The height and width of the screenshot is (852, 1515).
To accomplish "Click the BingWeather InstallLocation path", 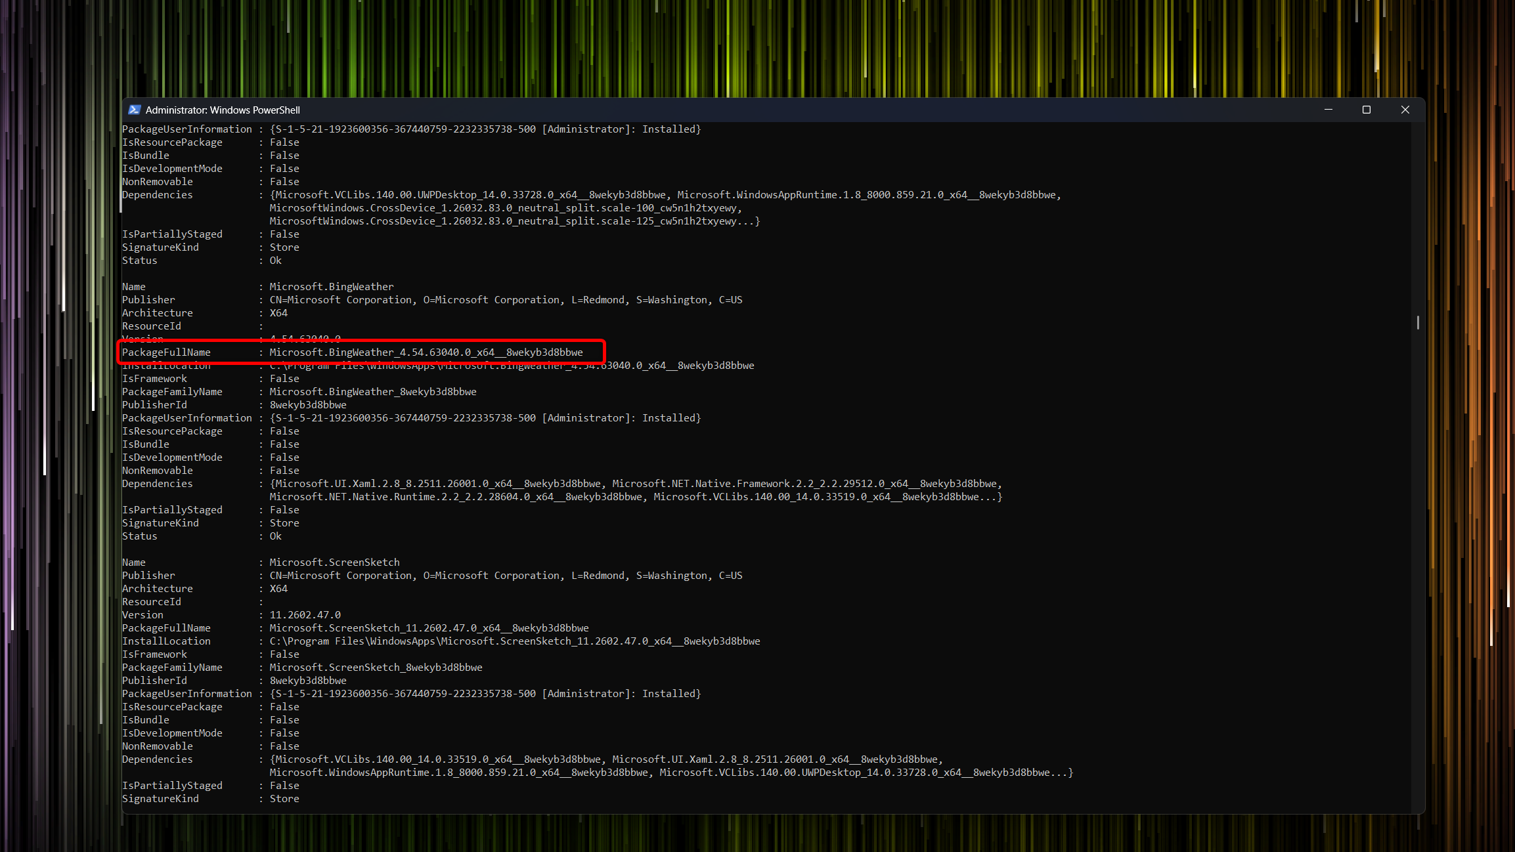I will [x=512, y=366].
